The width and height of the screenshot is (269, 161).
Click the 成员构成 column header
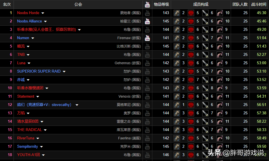pos(201,5)
